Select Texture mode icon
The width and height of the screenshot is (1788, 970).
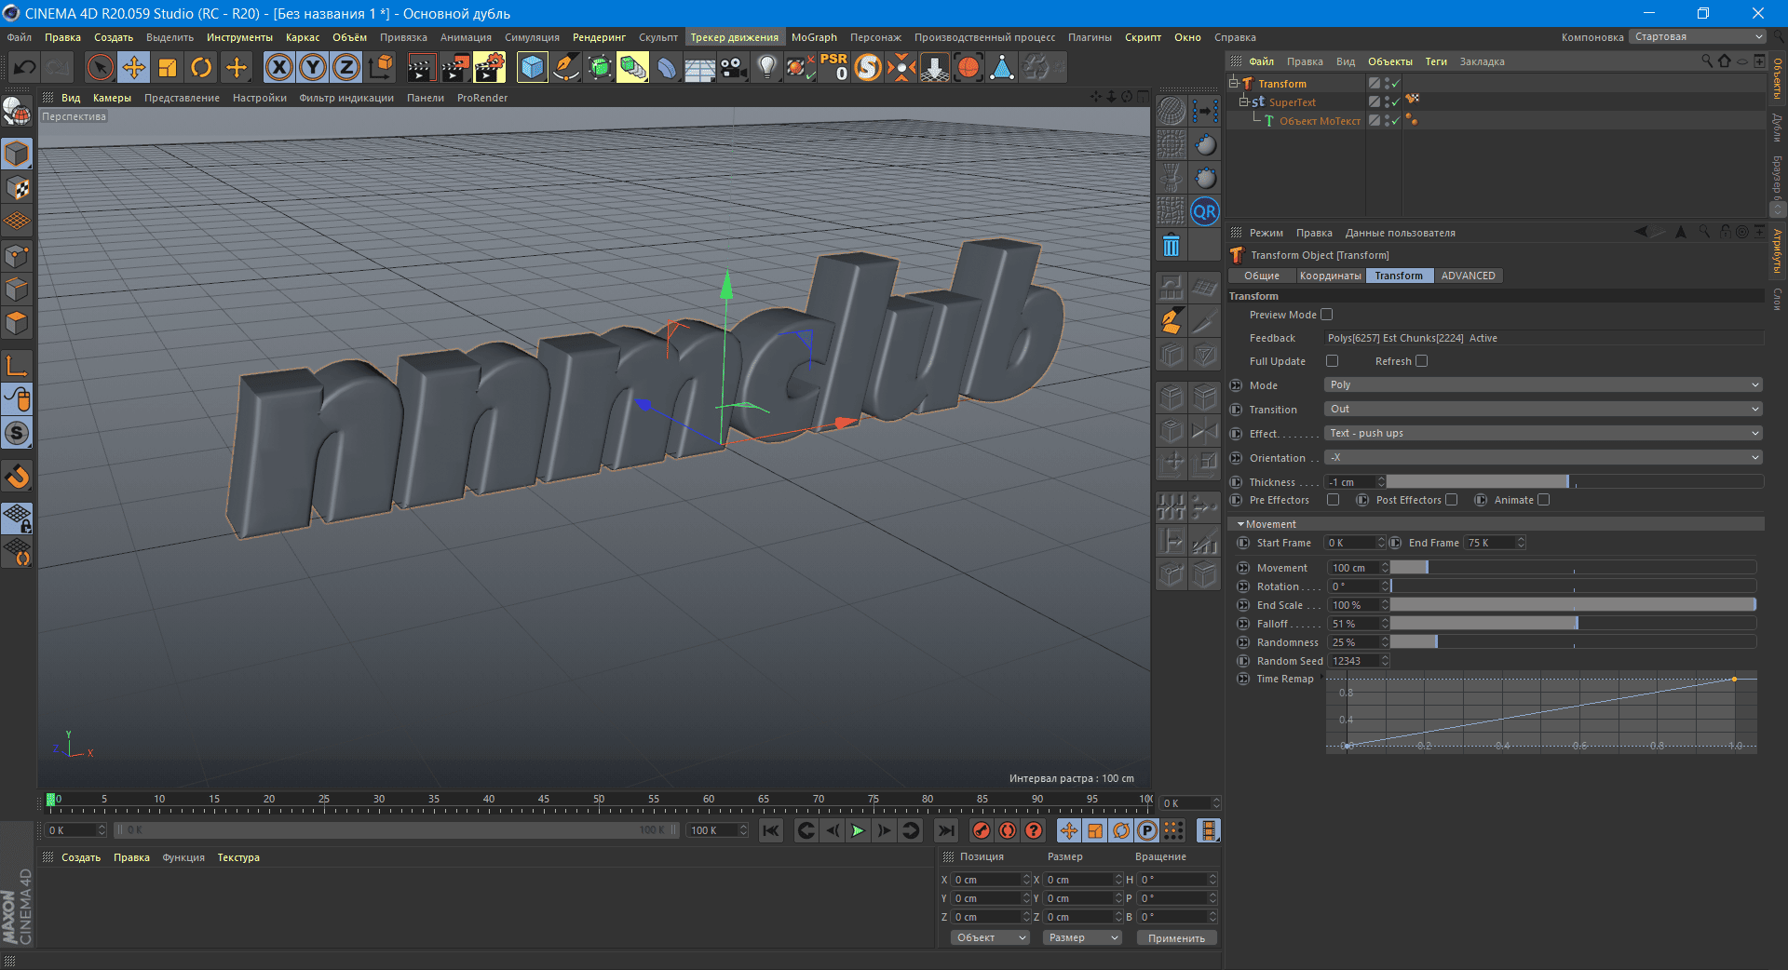(17, 187)
